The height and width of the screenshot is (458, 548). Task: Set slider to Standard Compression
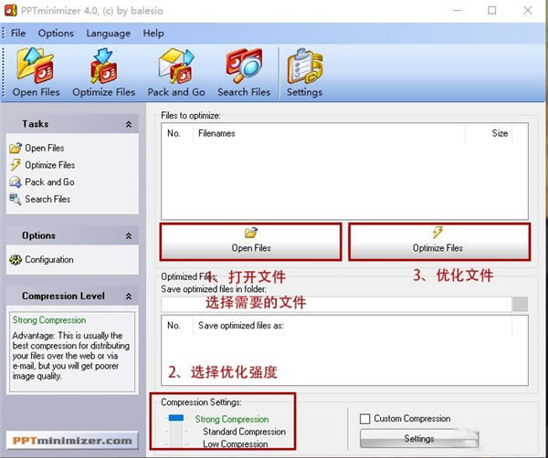[244, 432]
